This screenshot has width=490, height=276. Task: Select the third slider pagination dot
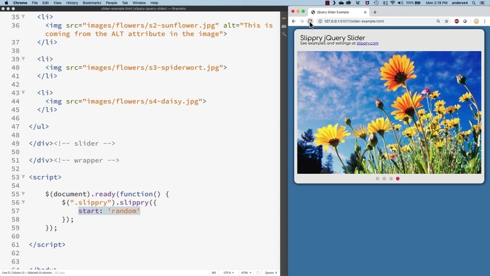(391, 179)
